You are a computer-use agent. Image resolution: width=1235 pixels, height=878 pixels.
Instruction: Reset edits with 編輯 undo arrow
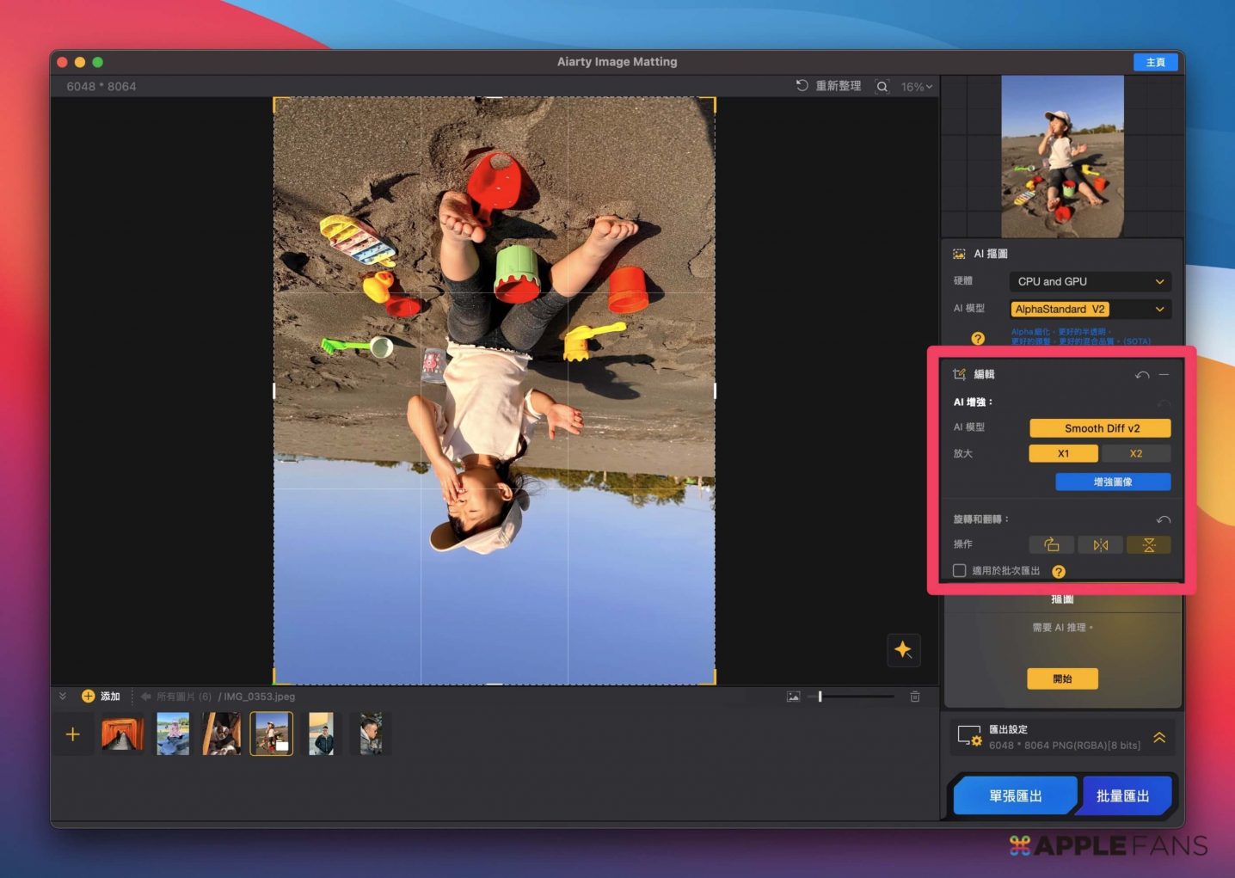click(x=1141, y=375)
